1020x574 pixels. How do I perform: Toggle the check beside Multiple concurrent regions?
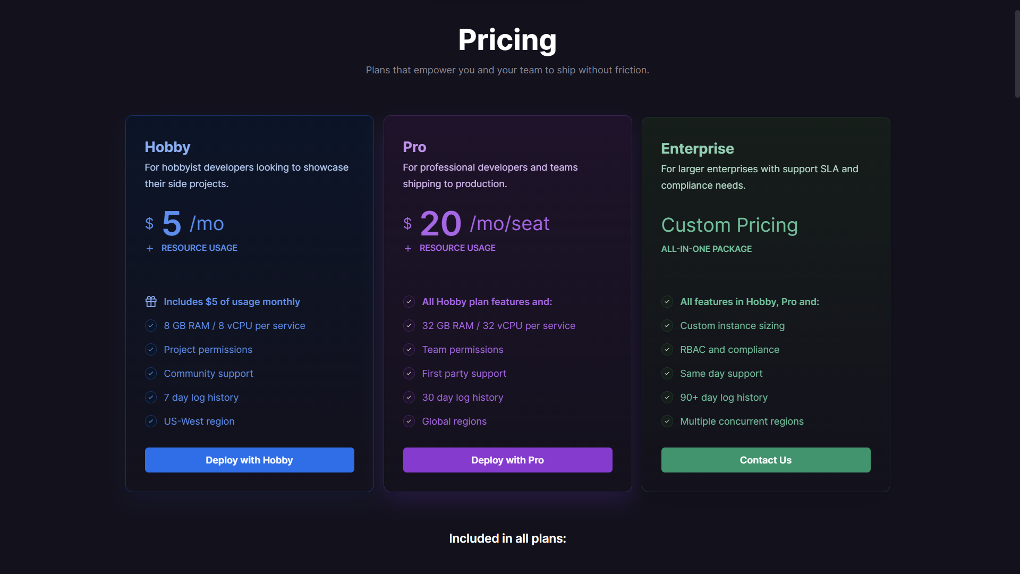tap(667, 421)
